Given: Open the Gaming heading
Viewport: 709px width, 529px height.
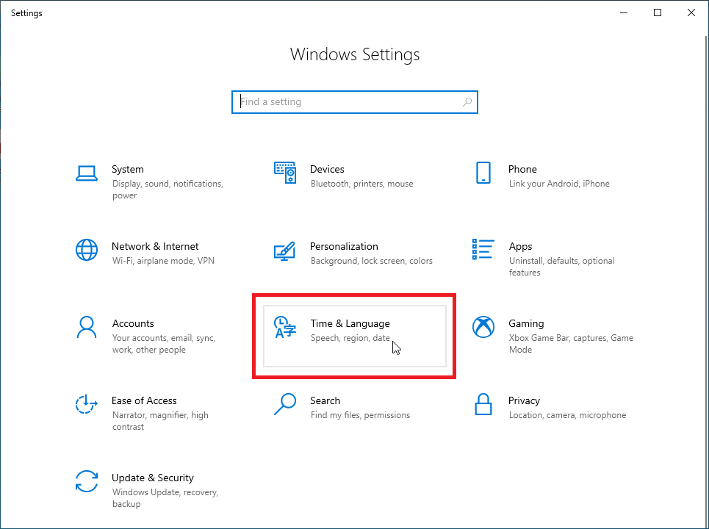Looking at the screenshot, I should pos(526,323).
